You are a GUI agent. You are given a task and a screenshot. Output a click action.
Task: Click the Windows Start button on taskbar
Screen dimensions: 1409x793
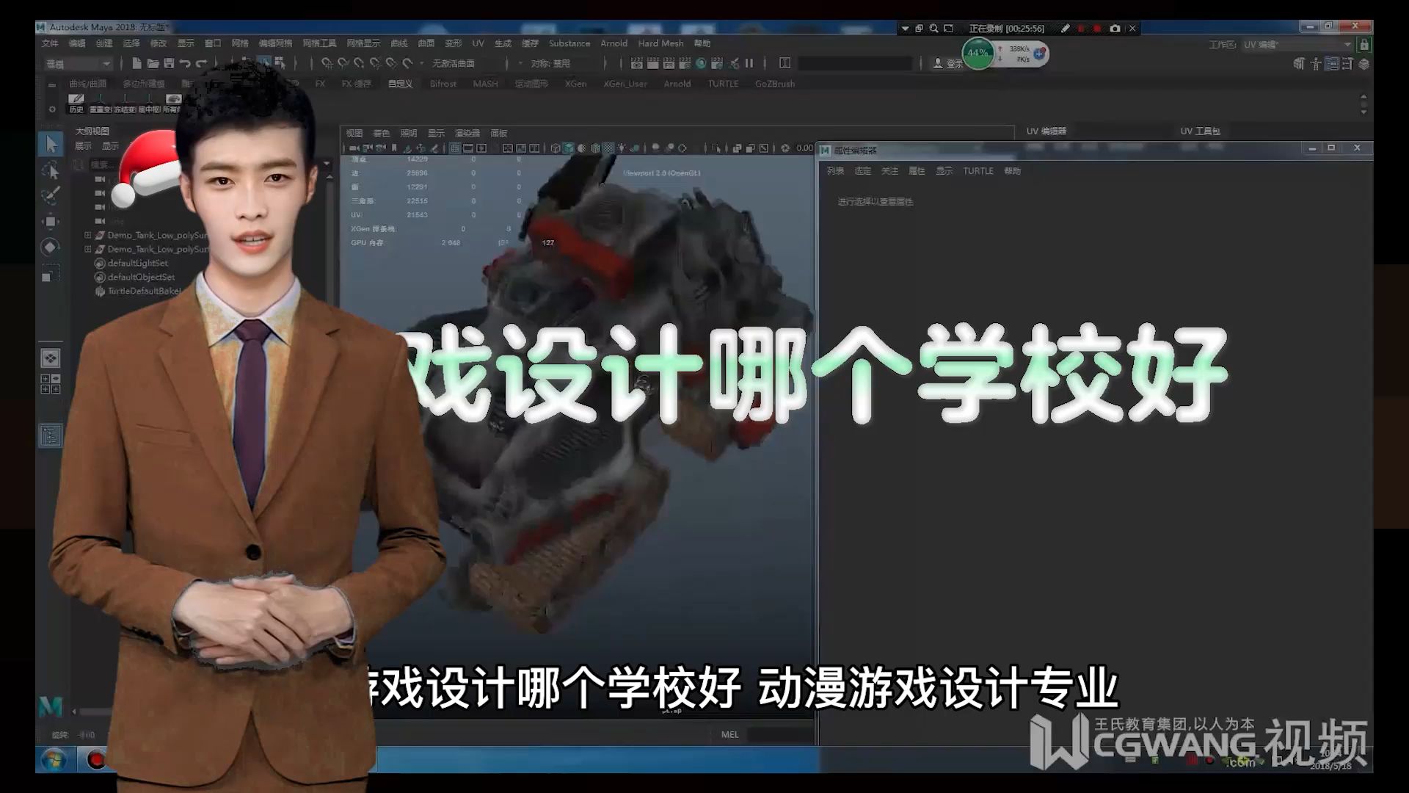click(54, 759)
